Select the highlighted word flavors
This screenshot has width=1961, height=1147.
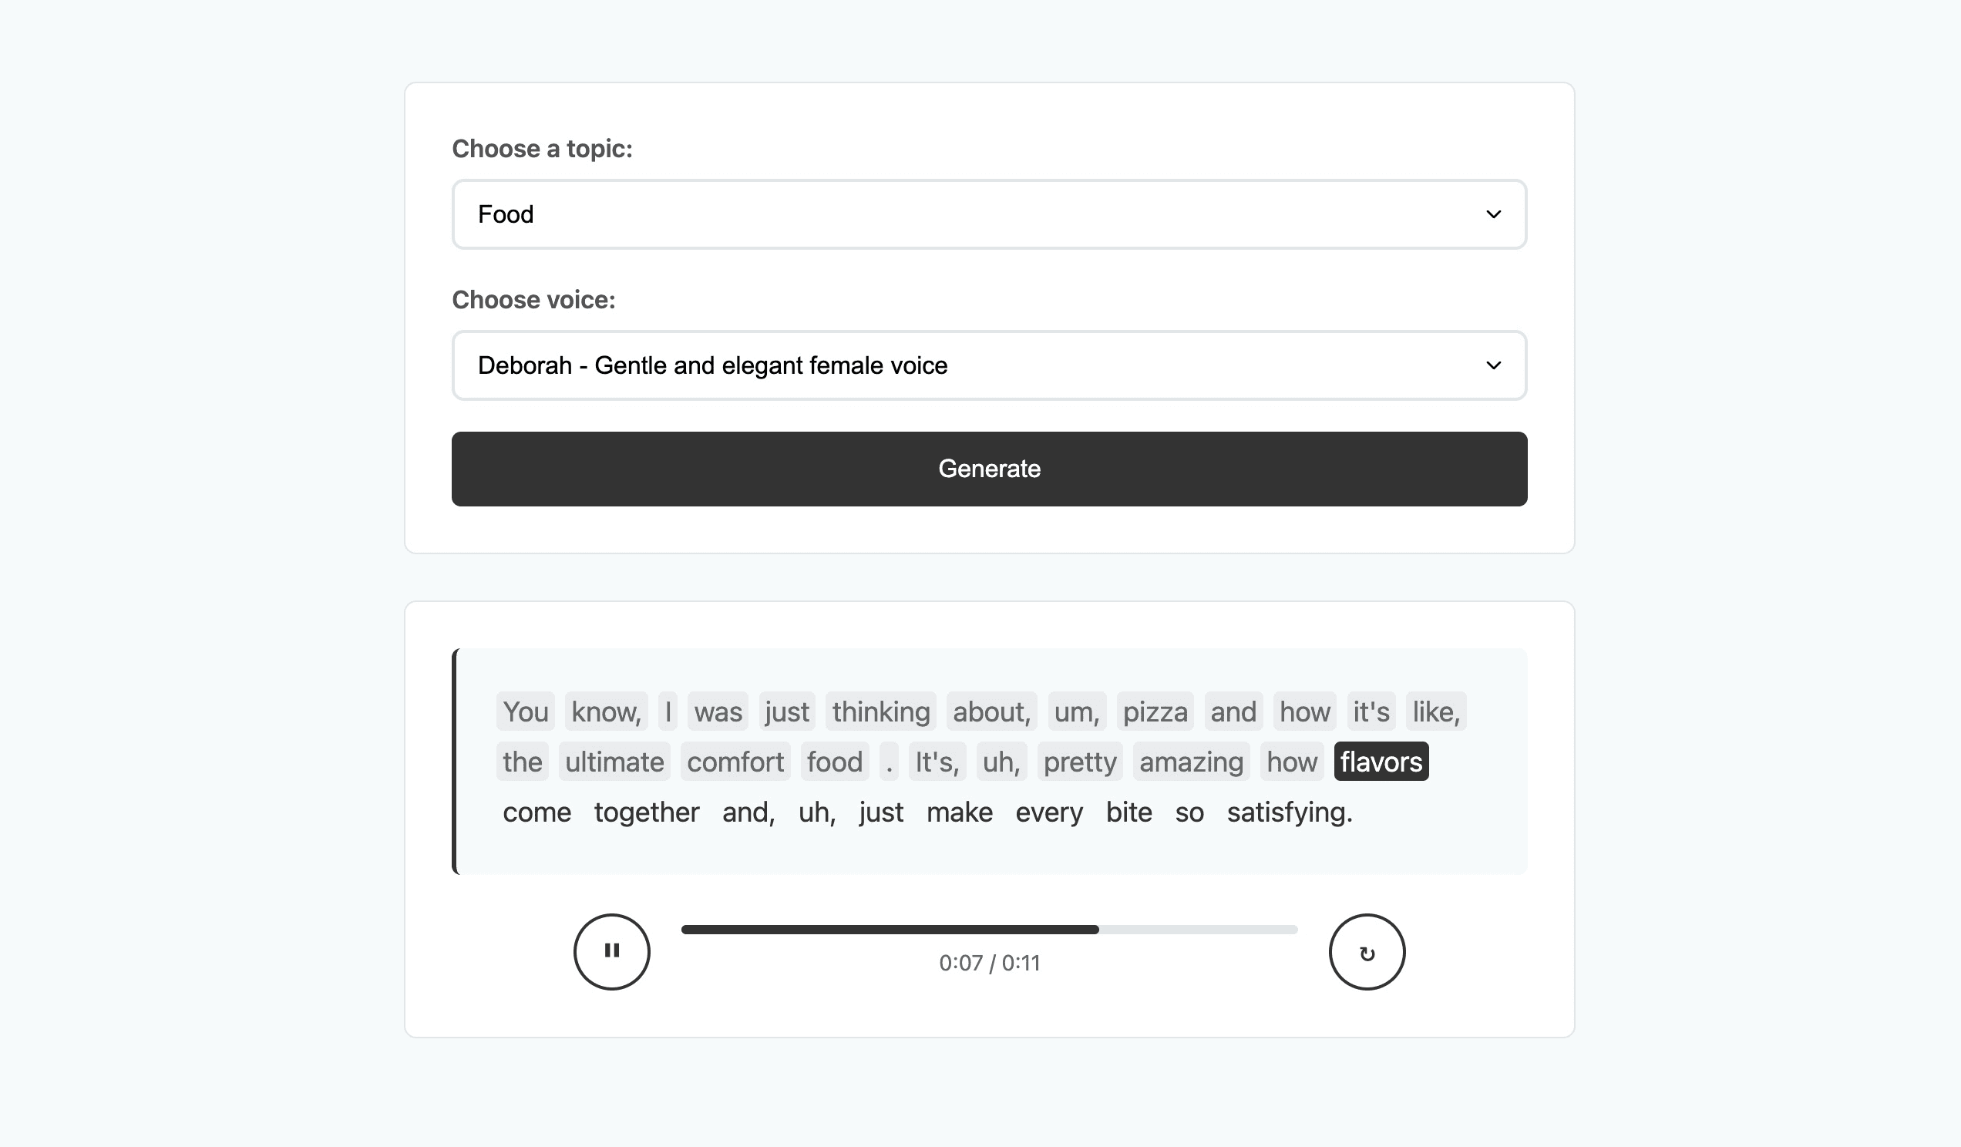pos(1381,762)
